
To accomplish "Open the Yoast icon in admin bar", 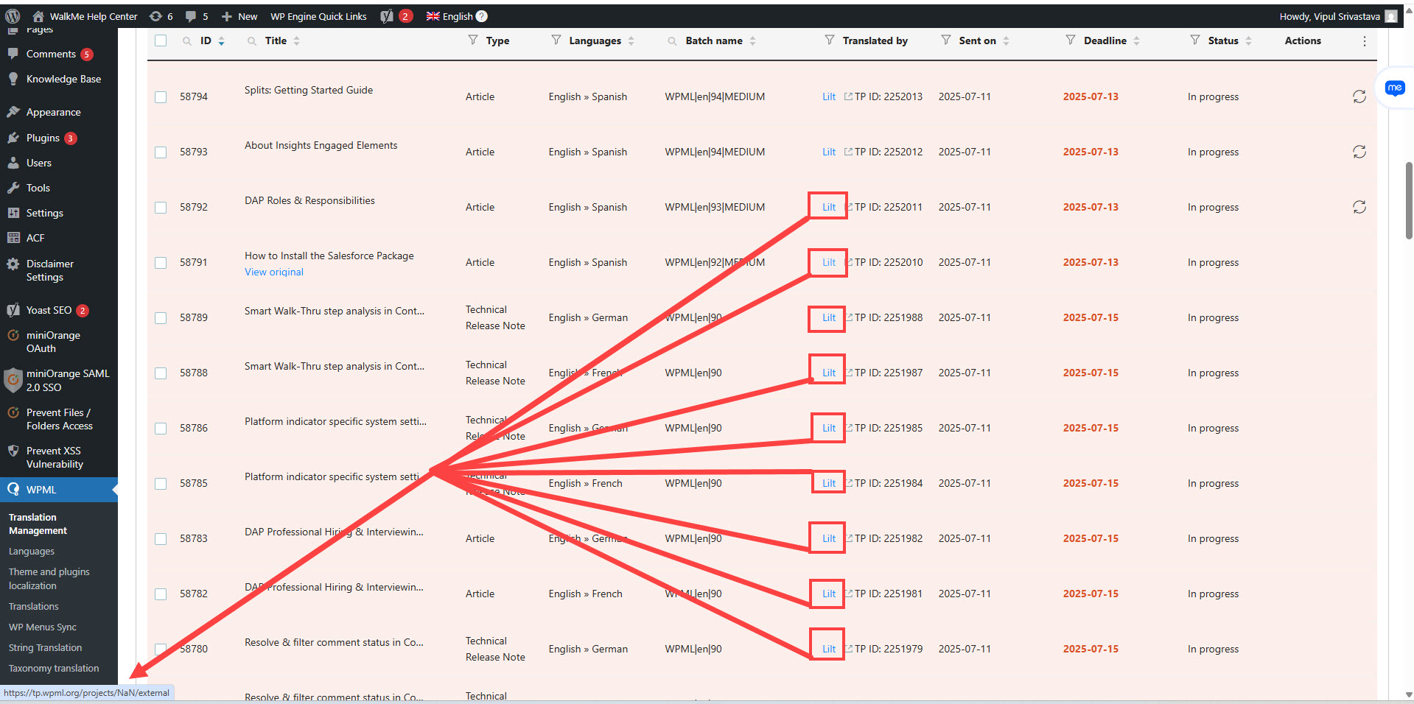I will (387, 16).
